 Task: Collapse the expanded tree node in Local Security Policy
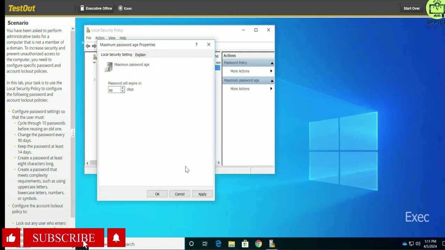click(94, 62)
